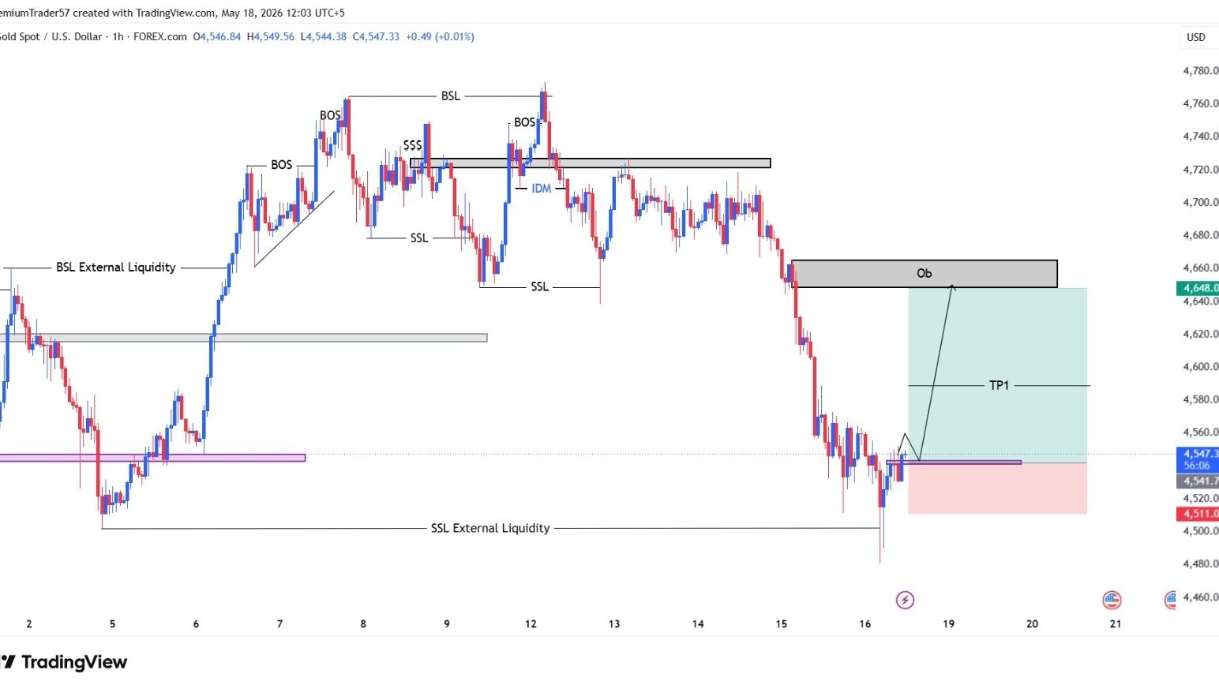Open the USD currency selector
Image resolution: width=1219 pixels, height=685 pixels.
pyautogui.click(x=1196, y=37)
